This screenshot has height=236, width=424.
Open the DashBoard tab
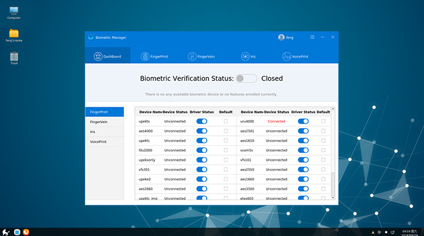pyautogui.click(x=108, y=57)
